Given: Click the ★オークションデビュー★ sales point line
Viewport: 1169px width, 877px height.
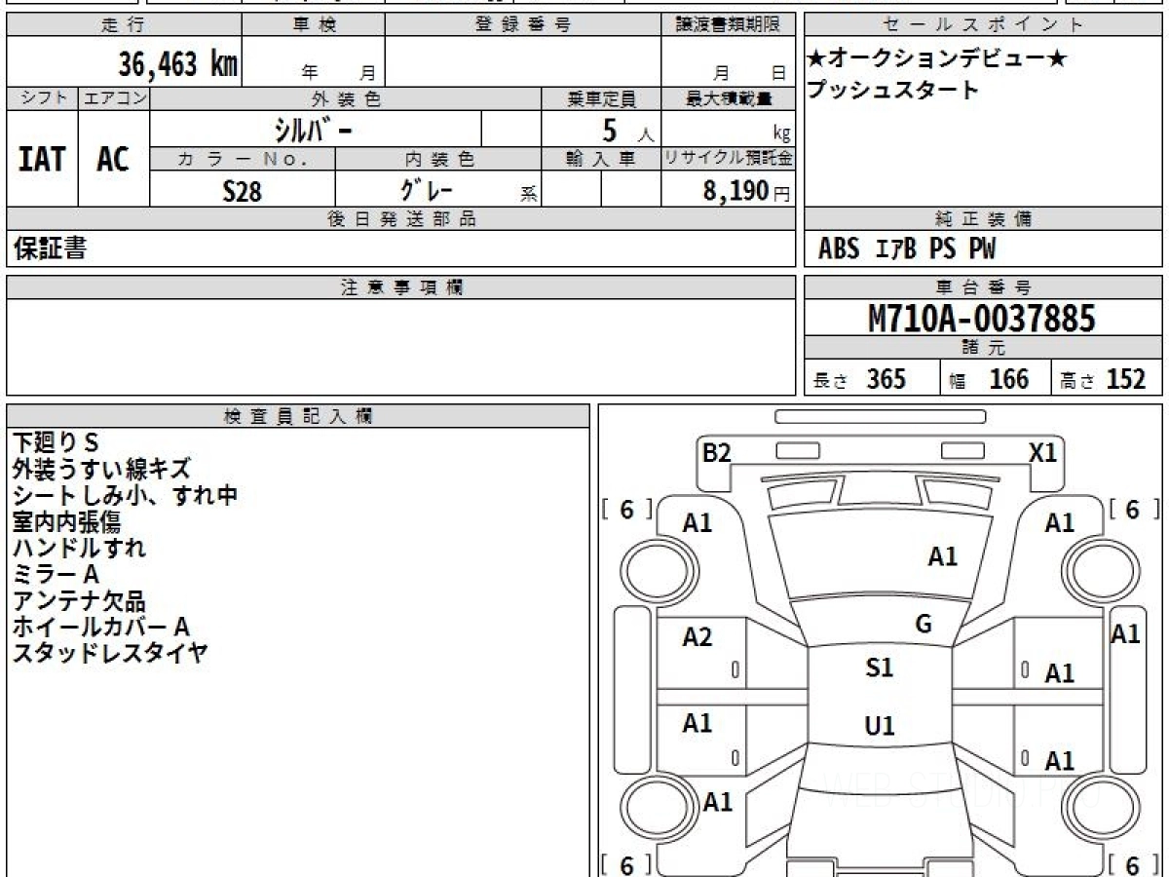Looking at the screenshot, I should (938, 59).
